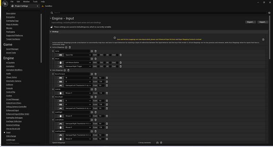Open the Space Bar key dropdown
The height and width of the screenshot is (147, 273).
[x=78, y=55]
